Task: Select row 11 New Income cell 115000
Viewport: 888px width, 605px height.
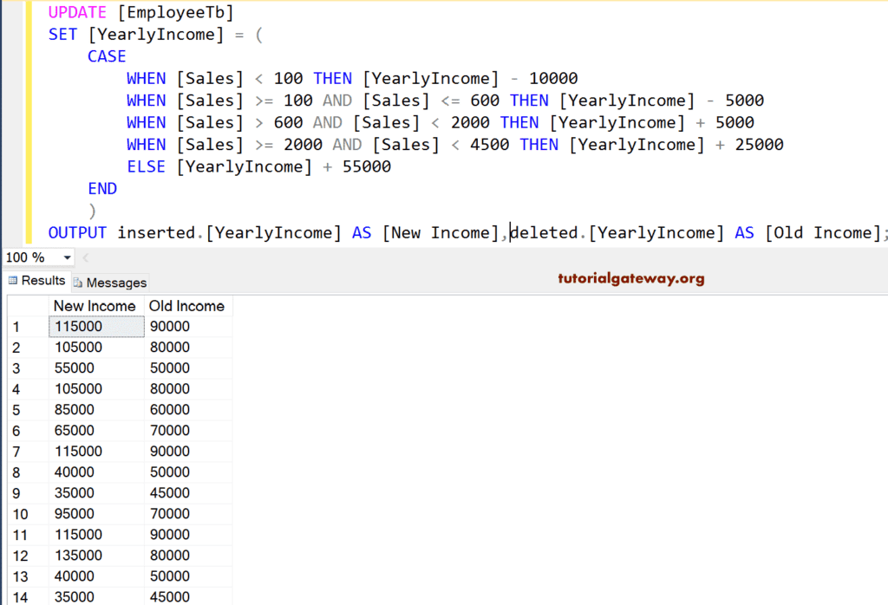Action: pos(96,535)
